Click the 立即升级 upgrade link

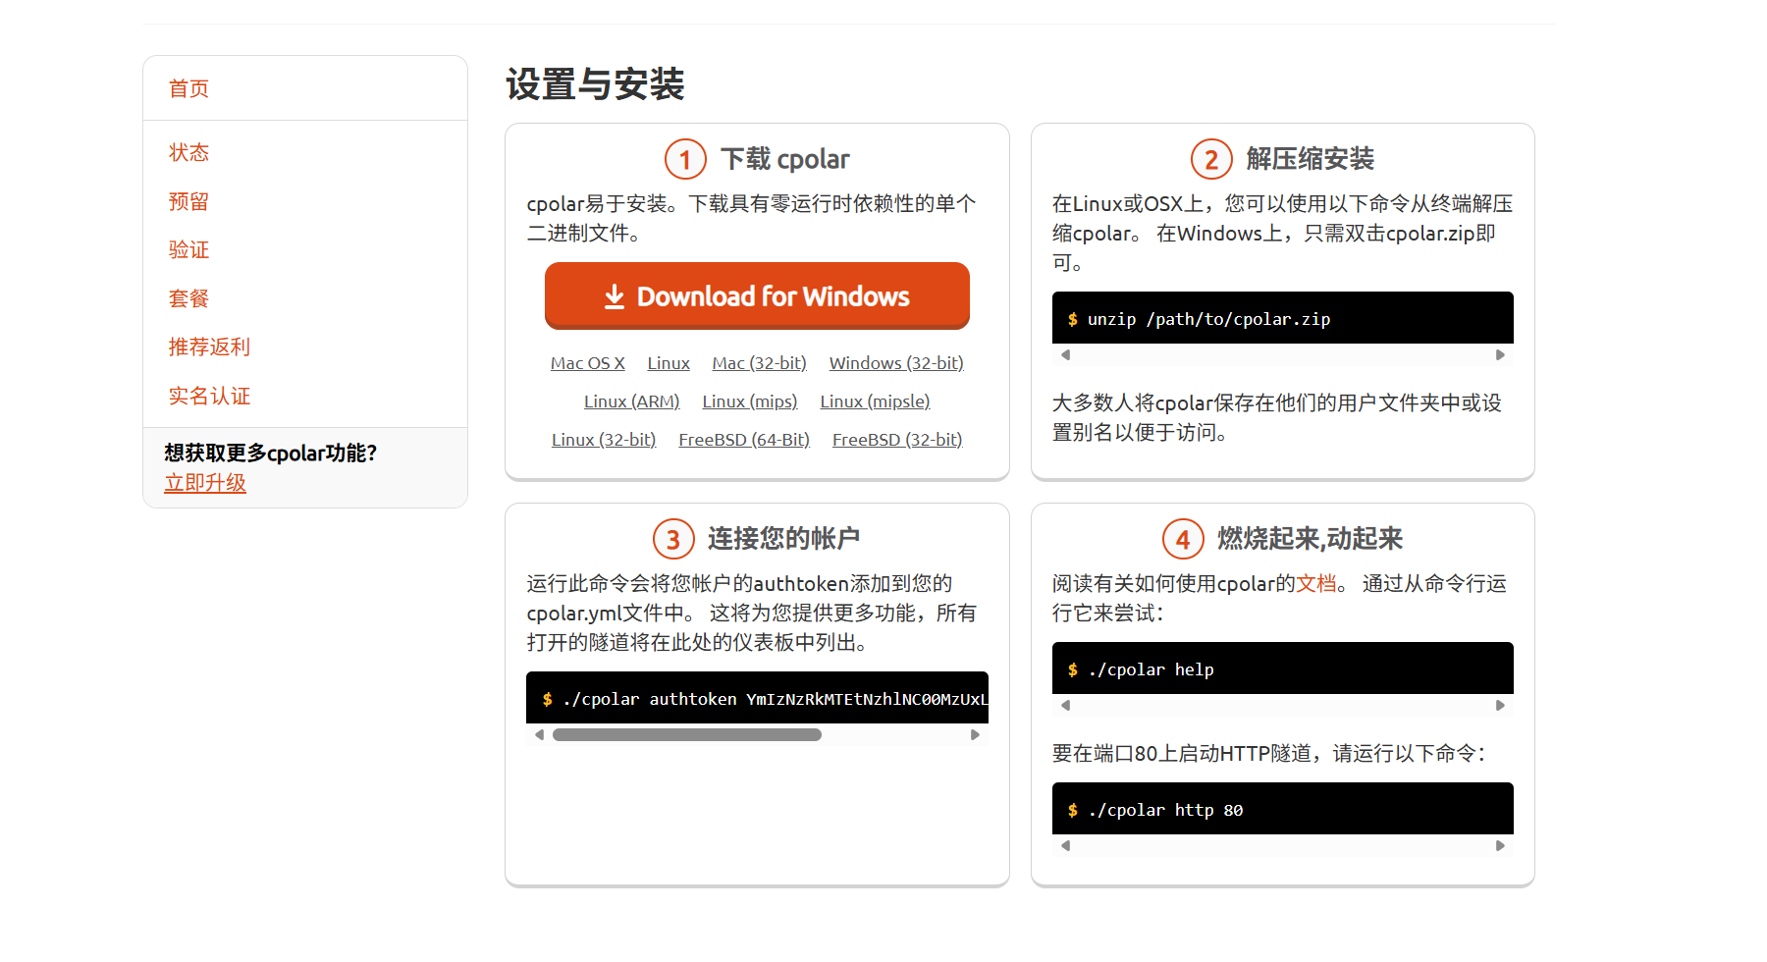coord(205,483)
